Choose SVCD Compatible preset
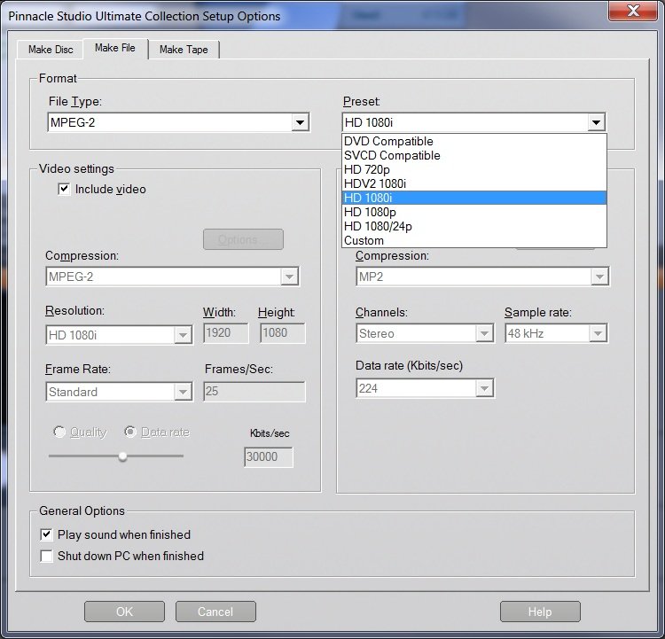The image size is (665, 639). point(474,156)
